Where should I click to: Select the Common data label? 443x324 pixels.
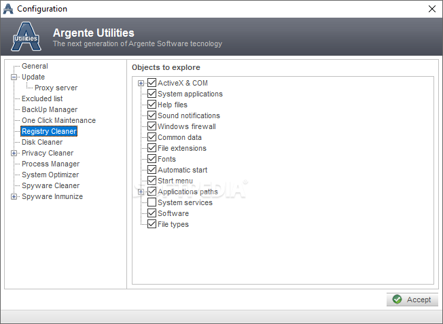pyautogui.click(x=179, y=137)
